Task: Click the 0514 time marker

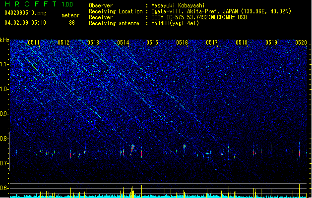Action: click(123, 42)
